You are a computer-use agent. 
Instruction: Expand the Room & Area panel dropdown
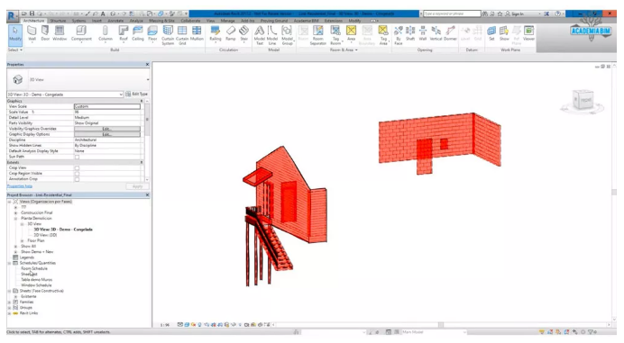coord(344,50)
